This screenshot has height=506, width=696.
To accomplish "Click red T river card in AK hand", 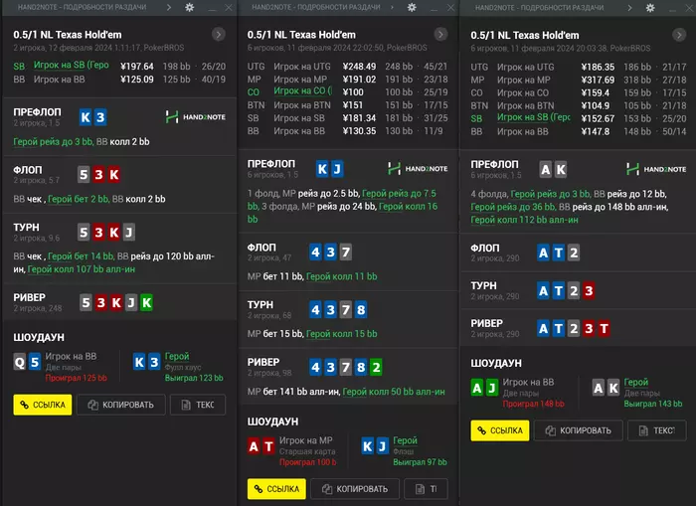I will click(604, 328).
